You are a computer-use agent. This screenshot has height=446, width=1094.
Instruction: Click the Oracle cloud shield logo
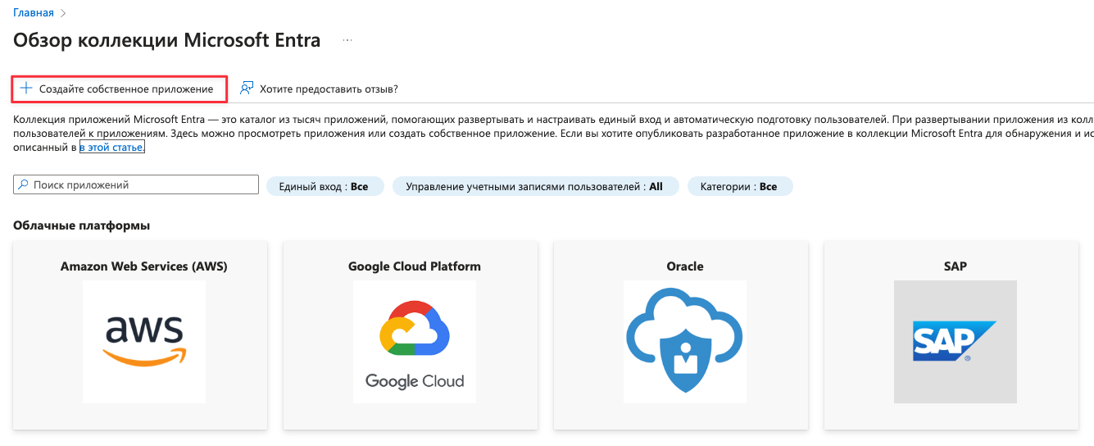(x=685, y=341)
